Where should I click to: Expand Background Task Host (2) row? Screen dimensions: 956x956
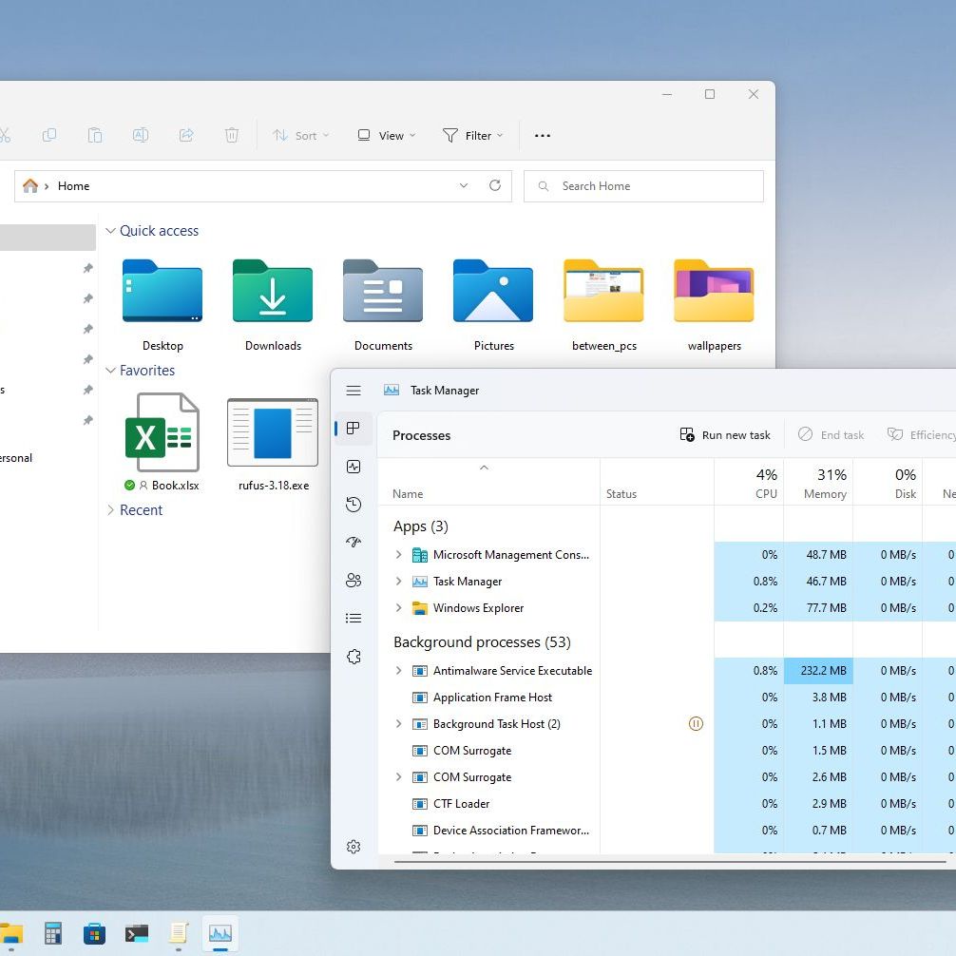pyautogui.click(x=398, y=724)
